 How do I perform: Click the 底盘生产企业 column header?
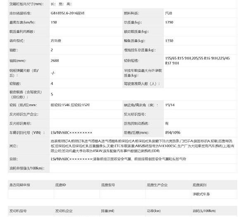157,185
